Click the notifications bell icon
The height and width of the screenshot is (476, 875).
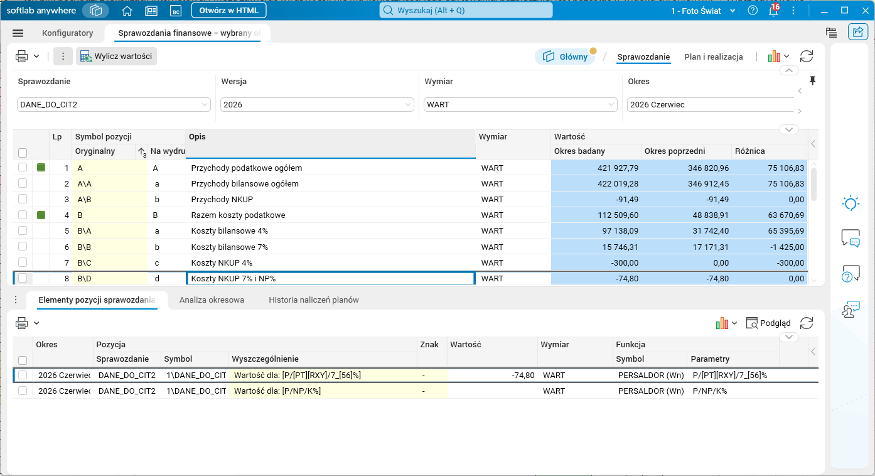(773, 11)
